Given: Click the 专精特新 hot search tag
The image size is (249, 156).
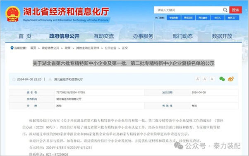Looking at the screenshot, I should point(174,18).
